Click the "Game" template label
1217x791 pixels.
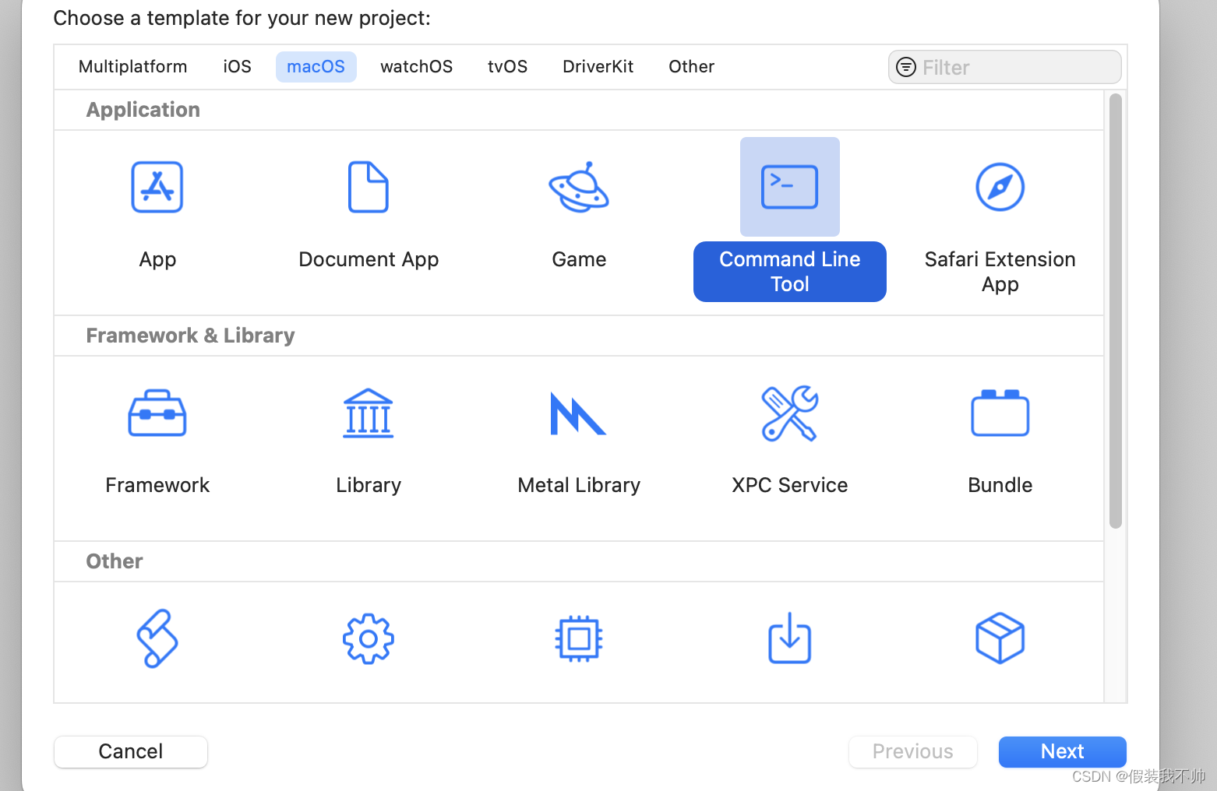pyautogui.click(x=579, y=259)
